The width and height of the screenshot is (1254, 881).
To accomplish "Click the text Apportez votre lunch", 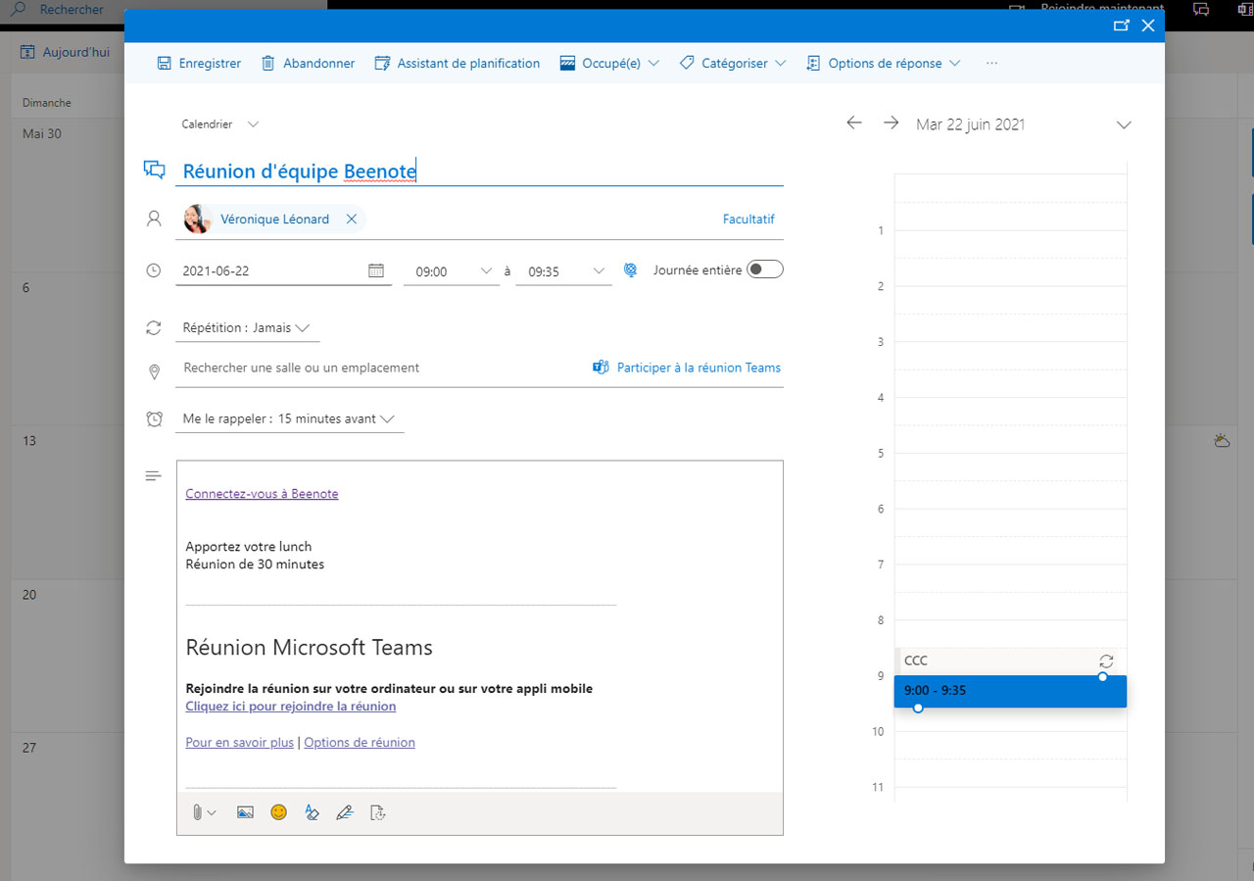I will click(x=249, y=547).
